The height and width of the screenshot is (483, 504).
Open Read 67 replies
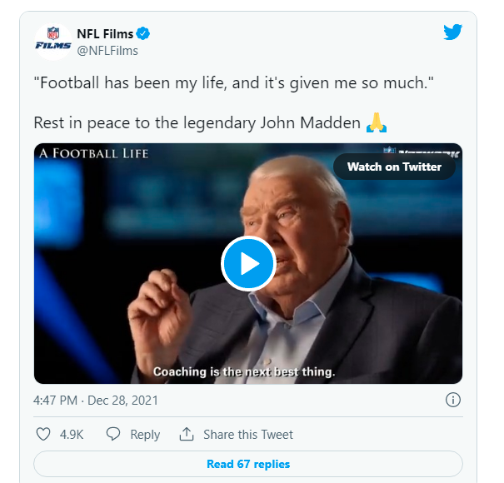(248, 464)
